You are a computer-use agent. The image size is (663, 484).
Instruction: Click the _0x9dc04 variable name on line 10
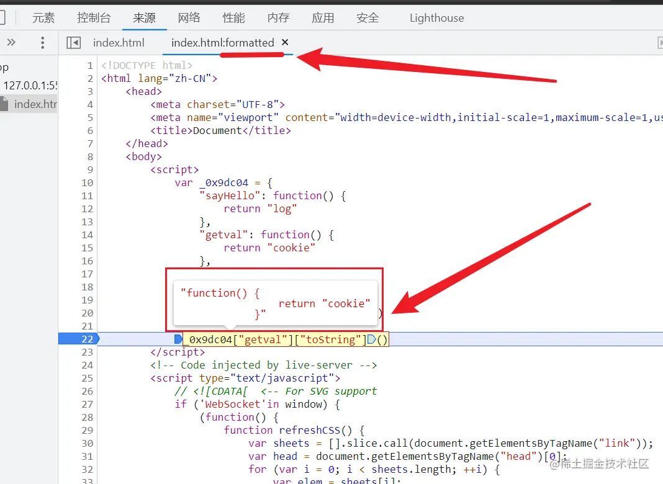point(223,182)
